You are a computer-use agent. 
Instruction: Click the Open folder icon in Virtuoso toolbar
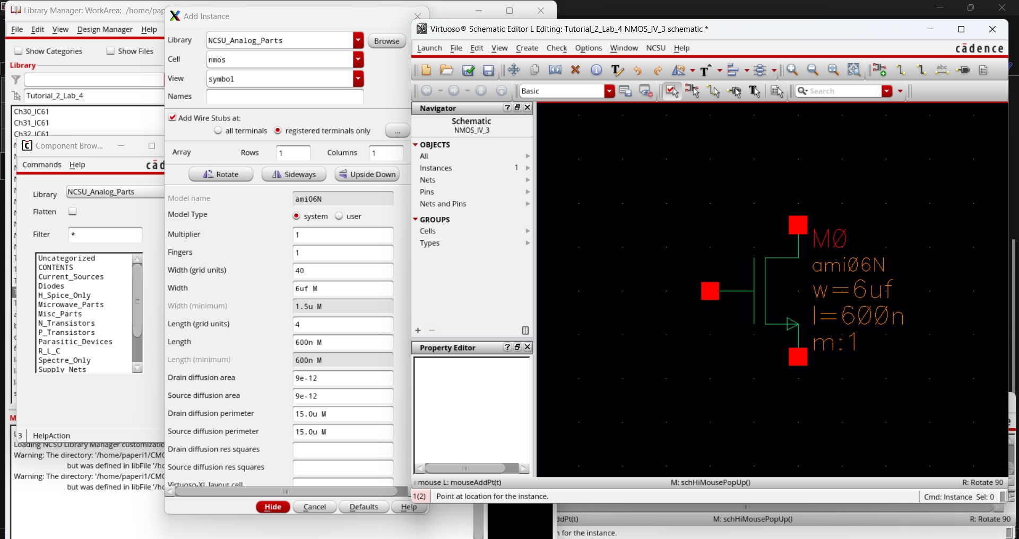[x=446, y=70]
